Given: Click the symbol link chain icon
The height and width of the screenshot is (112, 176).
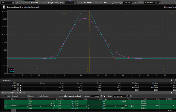Looking at the screenshot, I should point(17,3).
